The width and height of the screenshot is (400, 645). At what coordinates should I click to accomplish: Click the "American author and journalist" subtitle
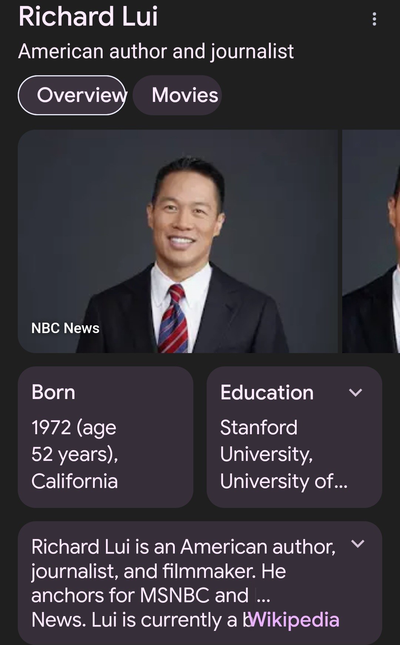click(156, 51)
